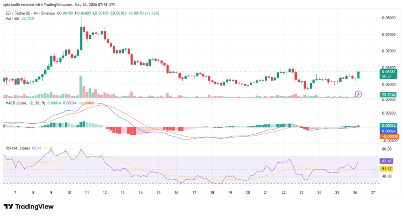Screen dimensions: 404x216
Task: Click the 0.00400 MACD axis label
Action: coord(389,100)
